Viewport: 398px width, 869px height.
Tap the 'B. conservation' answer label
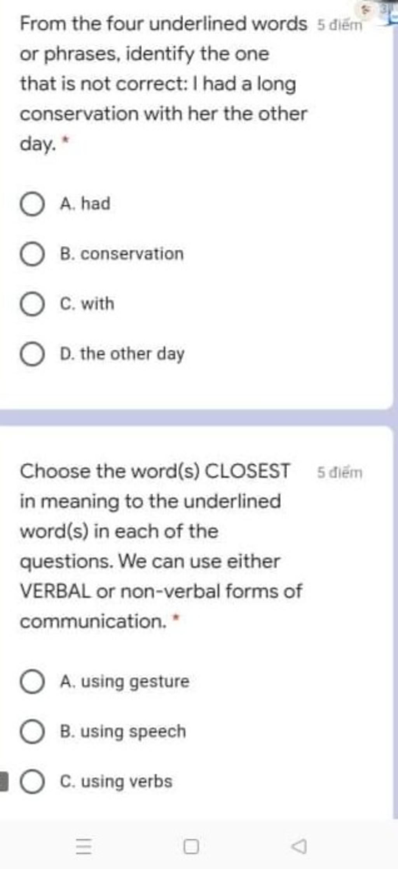(x=122, y=254)
